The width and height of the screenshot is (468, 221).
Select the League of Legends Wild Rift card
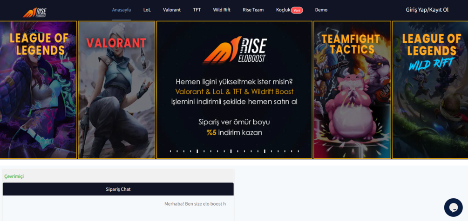click(x=430, y=90)
